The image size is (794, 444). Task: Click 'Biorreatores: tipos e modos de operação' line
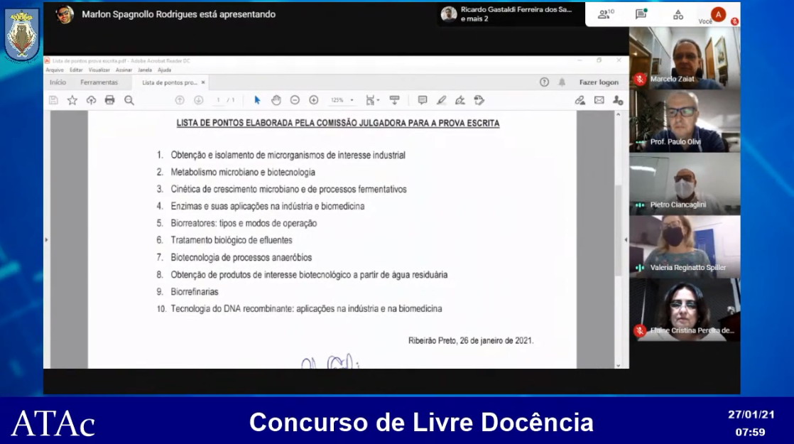pos(244,223)
